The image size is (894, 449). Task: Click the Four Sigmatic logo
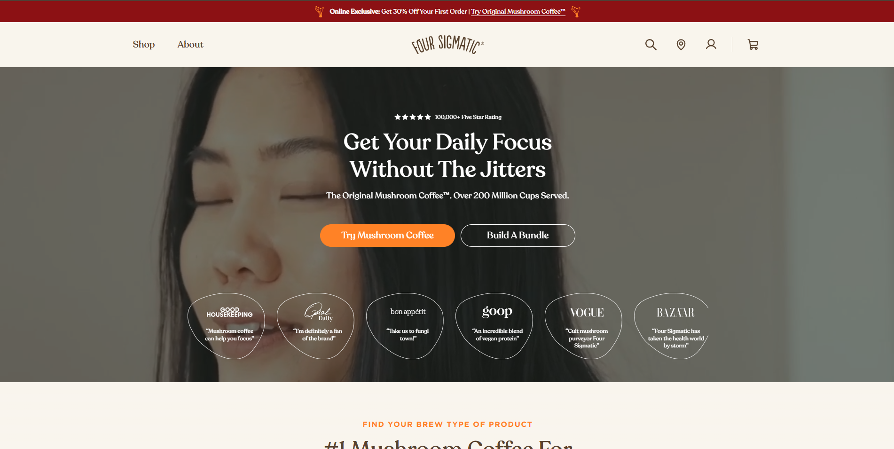pos(447,45)
